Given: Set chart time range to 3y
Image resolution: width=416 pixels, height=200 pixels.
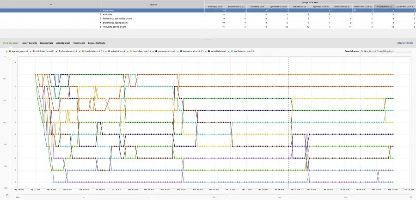Looking at the screenshot, I should click(x=83, y=197).
